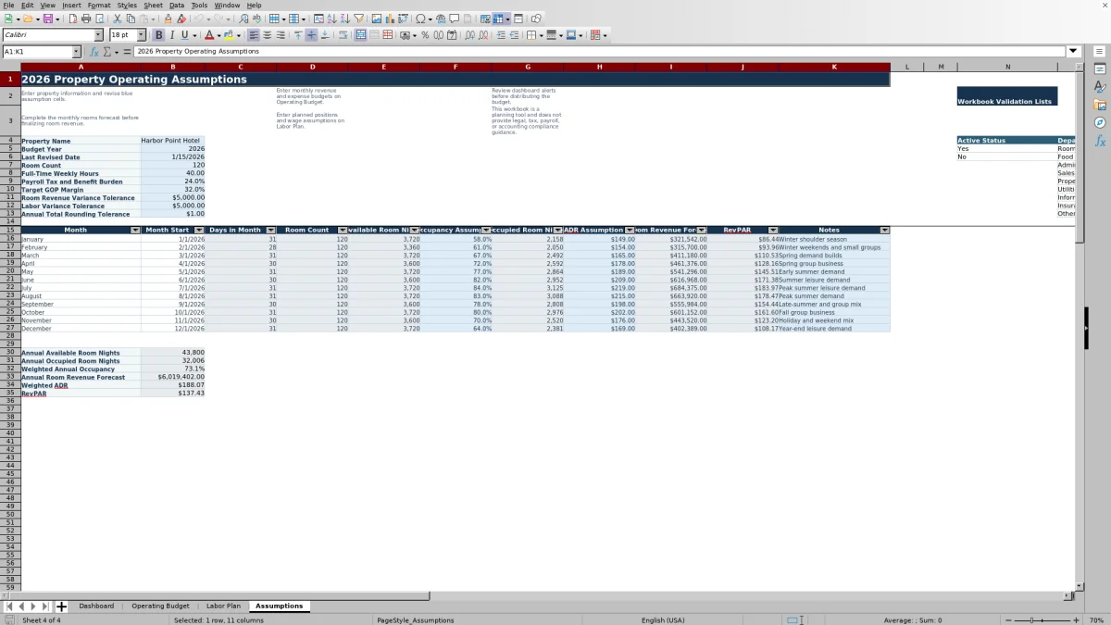
Task: Open the sidebar Properties panel icon
Action: pyautogui.click(x=1100, y=69)
